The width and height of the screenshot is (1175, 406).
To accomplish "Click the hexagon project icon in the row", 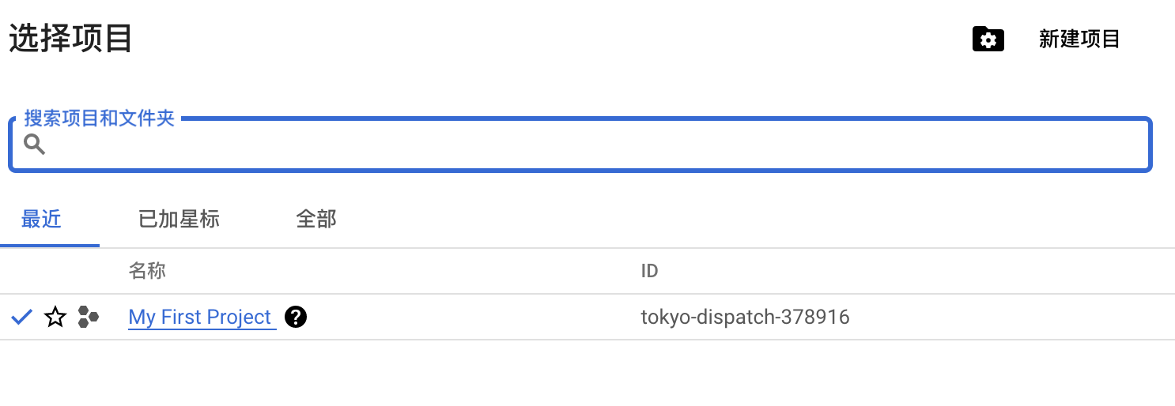I will [88, 318].
